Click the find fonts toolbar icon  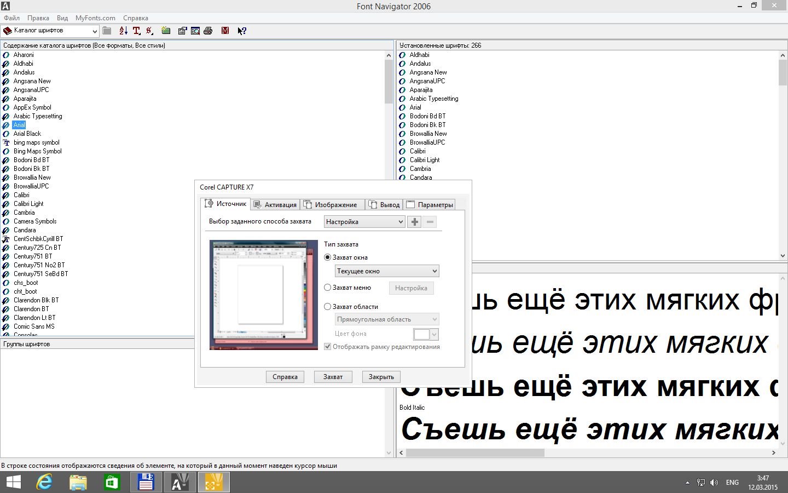tap(195, 31)
